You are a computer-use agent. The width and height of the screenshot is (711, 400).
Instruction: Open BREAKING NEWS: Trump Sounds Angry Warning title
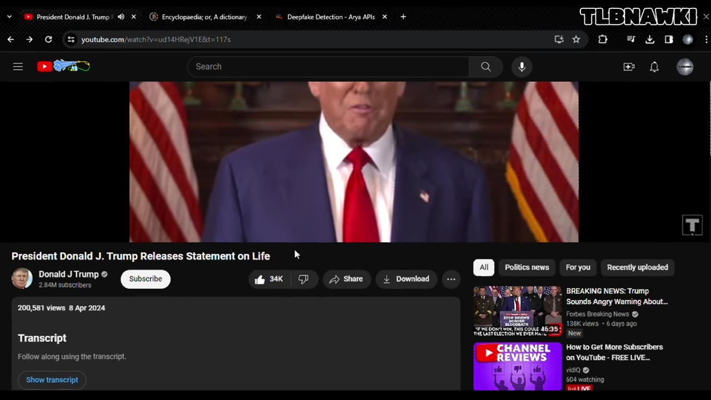click(x=617, y=296)
